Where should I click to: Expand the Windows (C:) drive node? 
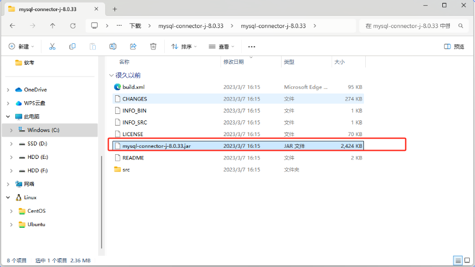coord(12,130)
